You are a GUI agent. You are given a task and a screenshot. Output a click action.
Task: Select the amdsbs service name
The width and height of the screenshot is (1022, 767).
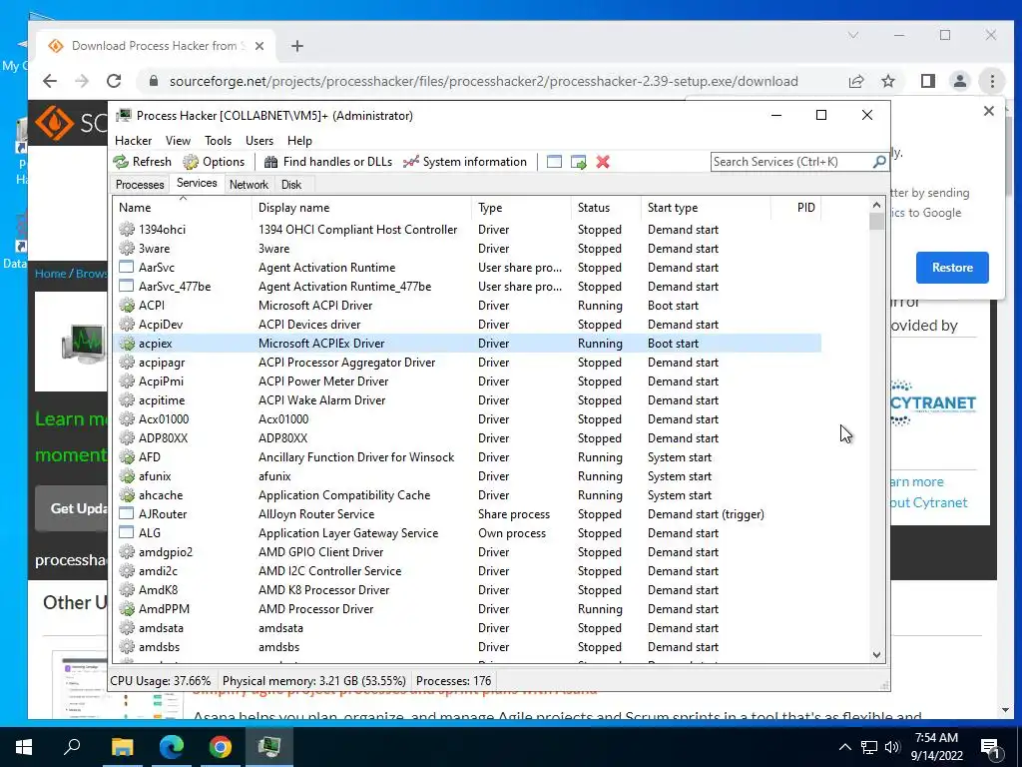159,646
